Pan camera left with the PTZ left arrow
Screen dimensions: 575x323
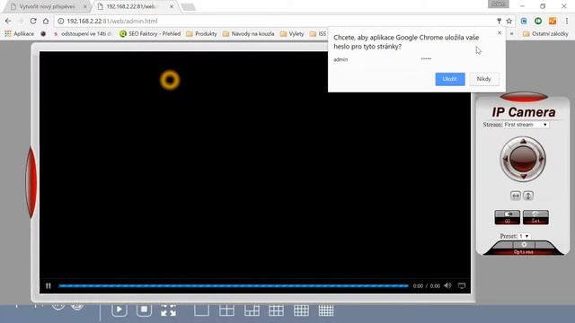[506, 159]
